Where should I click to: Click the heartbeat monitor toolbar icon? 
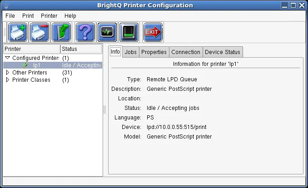(x=107, y=32)
